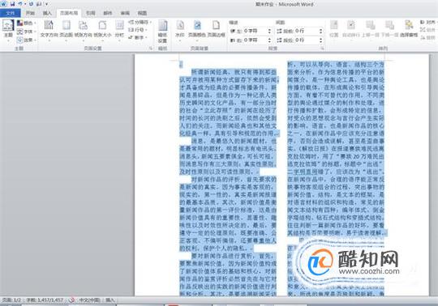Click the theme 颜色 colors button
438x306 pixels.
point(26,23)
